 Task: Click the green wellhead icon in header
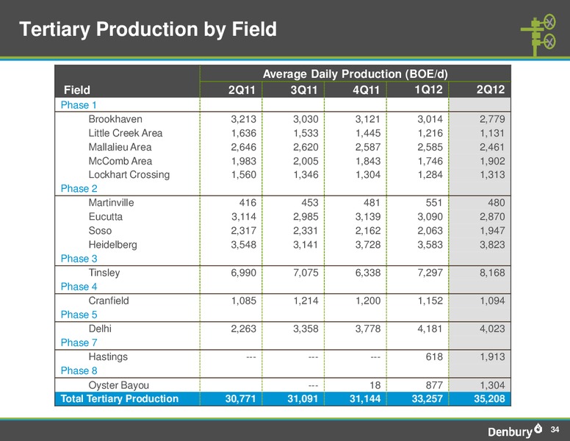coord(538,35)
